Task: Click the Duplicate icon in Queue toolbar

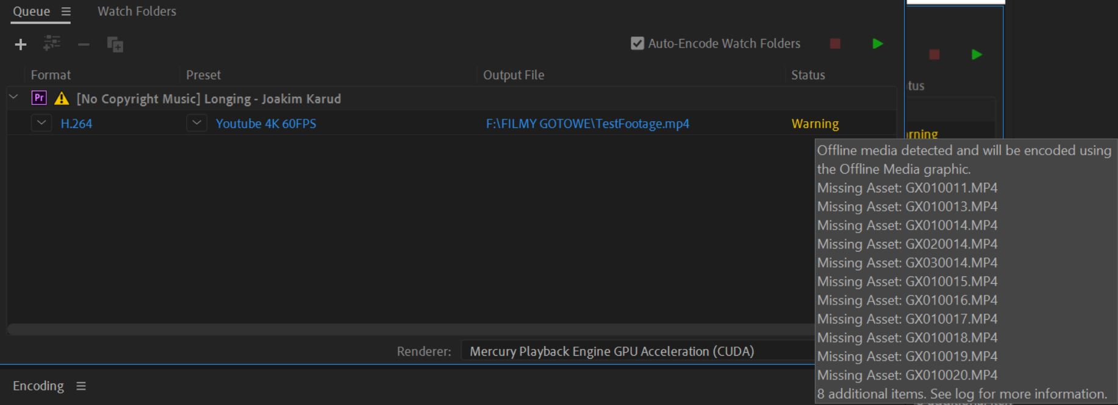Action: coord(115,44)
